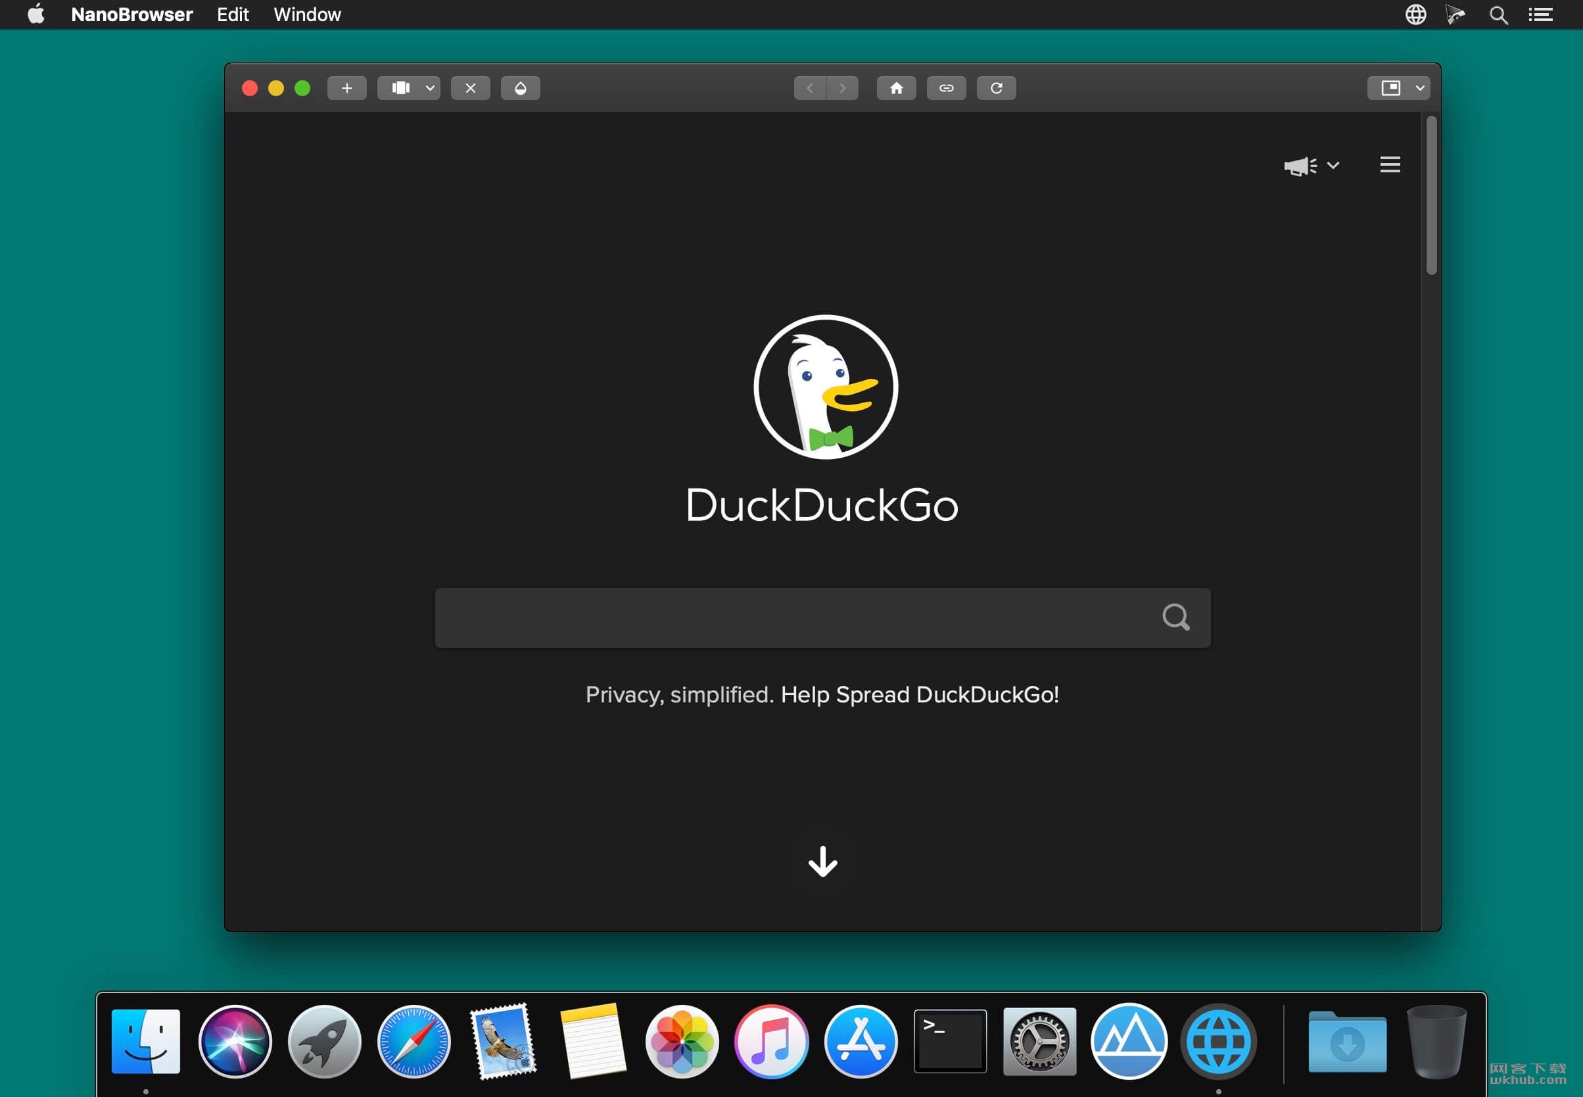
Task: Click the droplet icon in toolbar
Action: tap(520, 88)
